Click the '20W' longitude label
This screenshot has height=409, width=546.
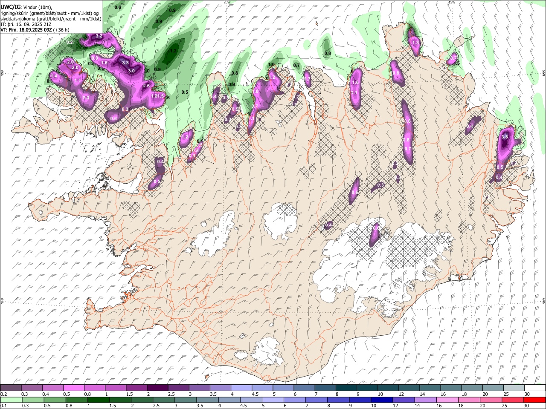[x=227, y=2]
